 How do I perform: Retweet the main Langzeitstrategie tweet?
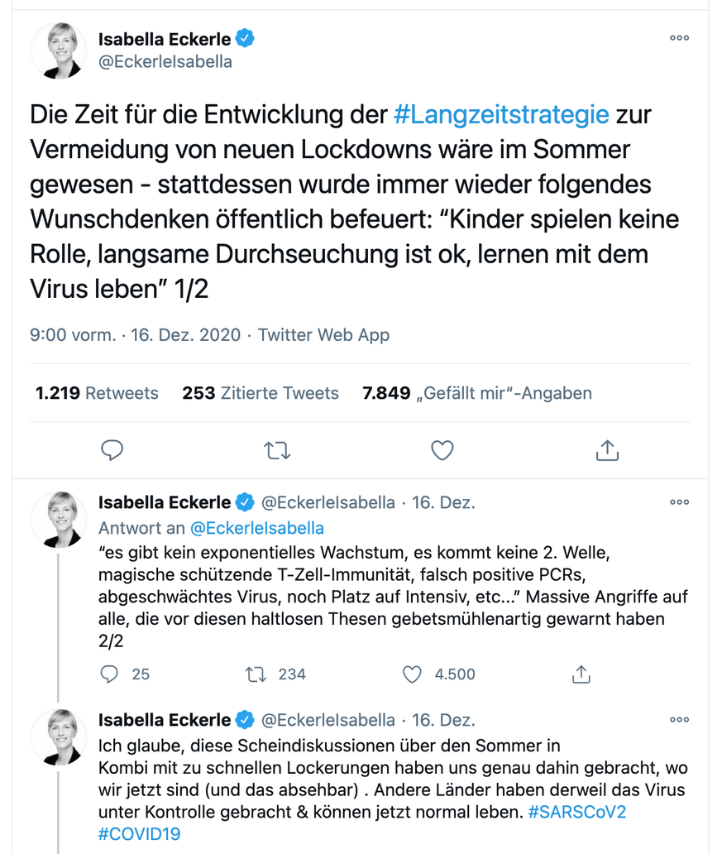pyautogui.click(x=277, y=450)
